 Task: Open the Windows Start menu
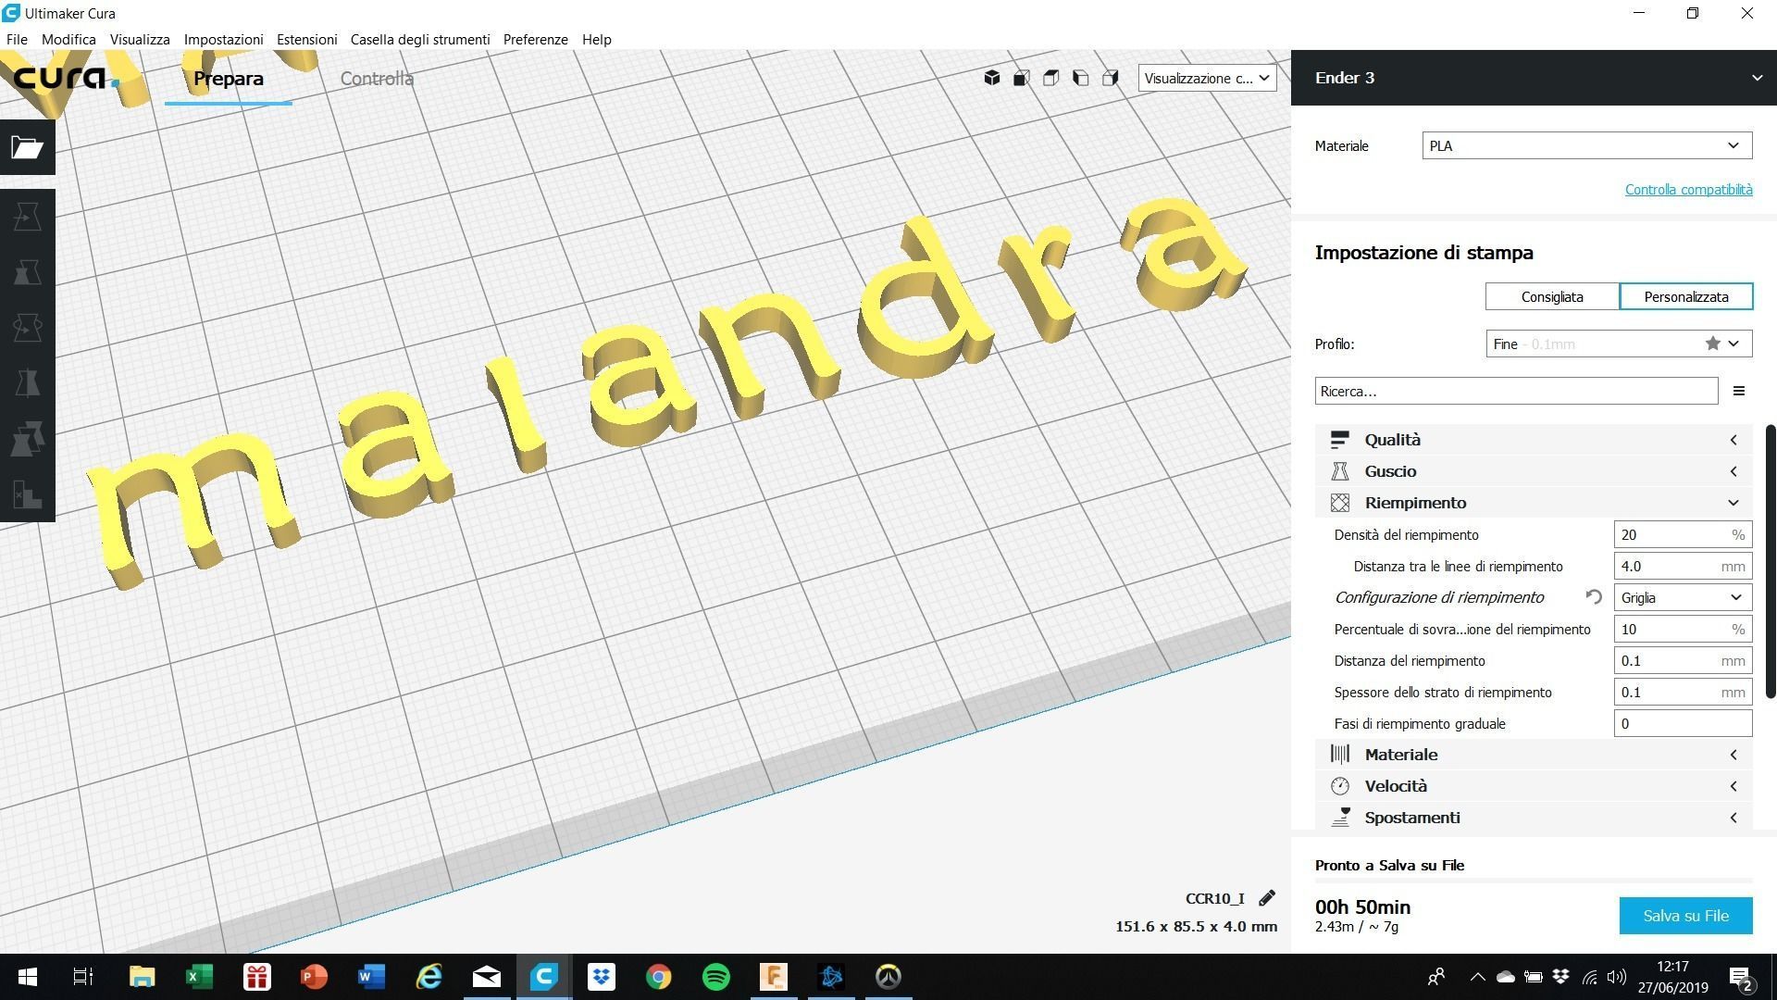[x=28, y=977]
